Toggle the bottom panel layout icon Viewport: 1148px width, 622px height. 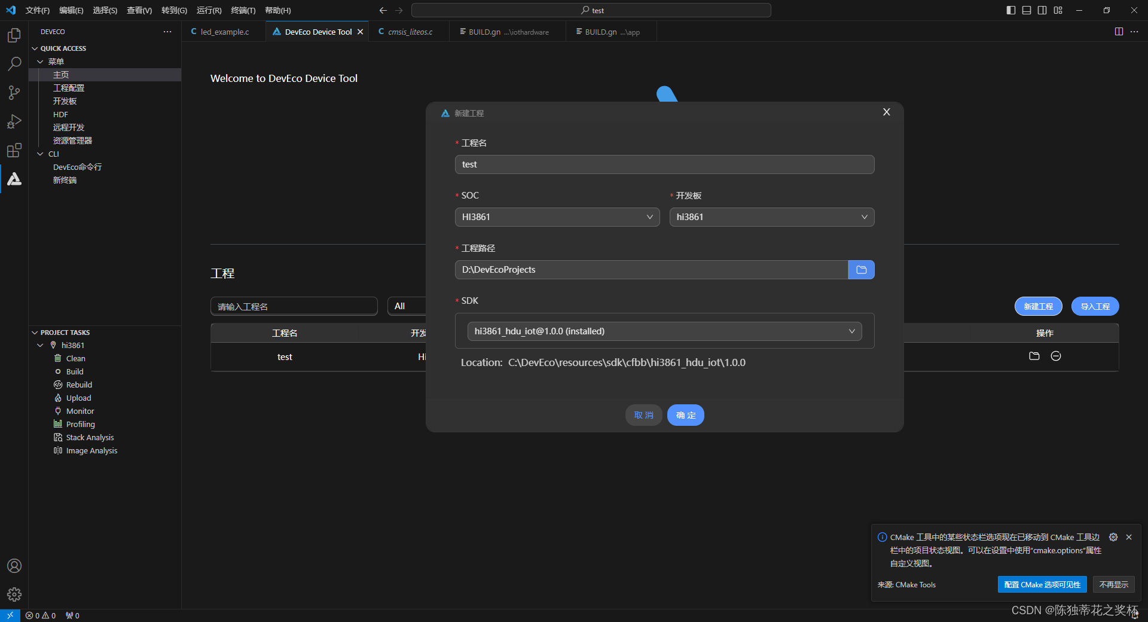click(1027, 10)
